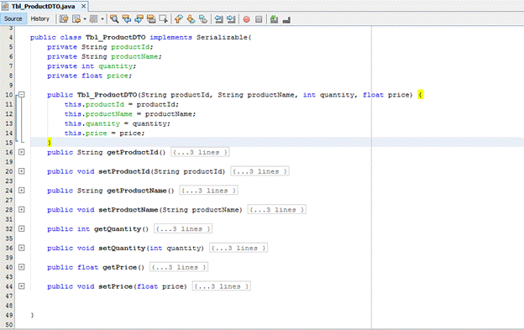Switch to the History view
The image size is (524, 330).
pos(39,18)
